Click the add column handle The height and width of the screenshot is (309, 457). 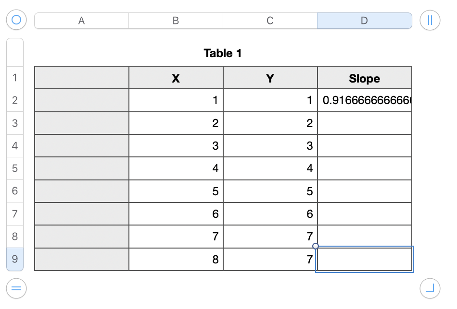(x=430, y=20)
